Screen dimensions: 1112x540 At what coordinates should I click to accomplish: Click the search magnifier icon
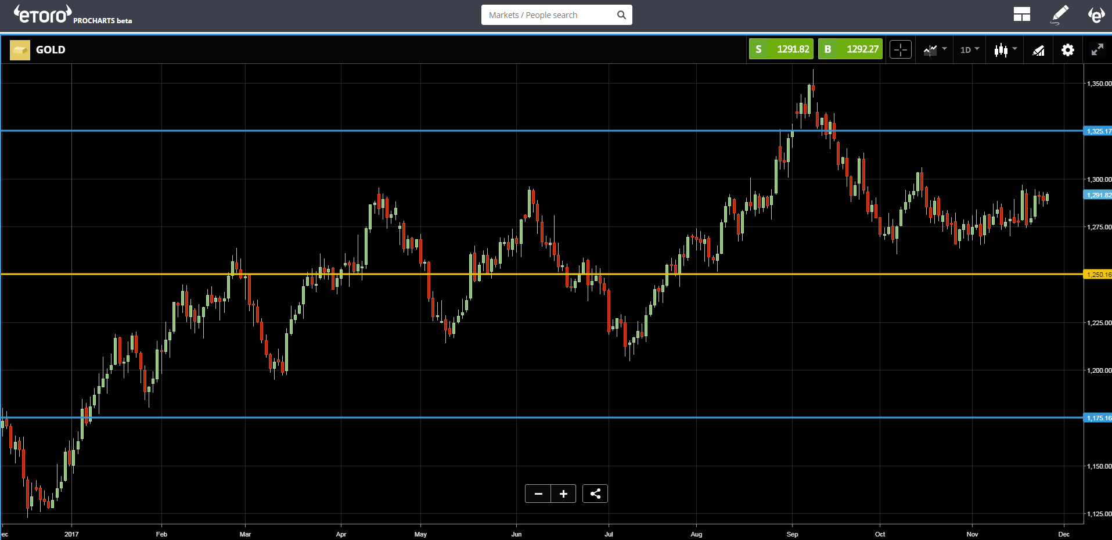point(621,15)
